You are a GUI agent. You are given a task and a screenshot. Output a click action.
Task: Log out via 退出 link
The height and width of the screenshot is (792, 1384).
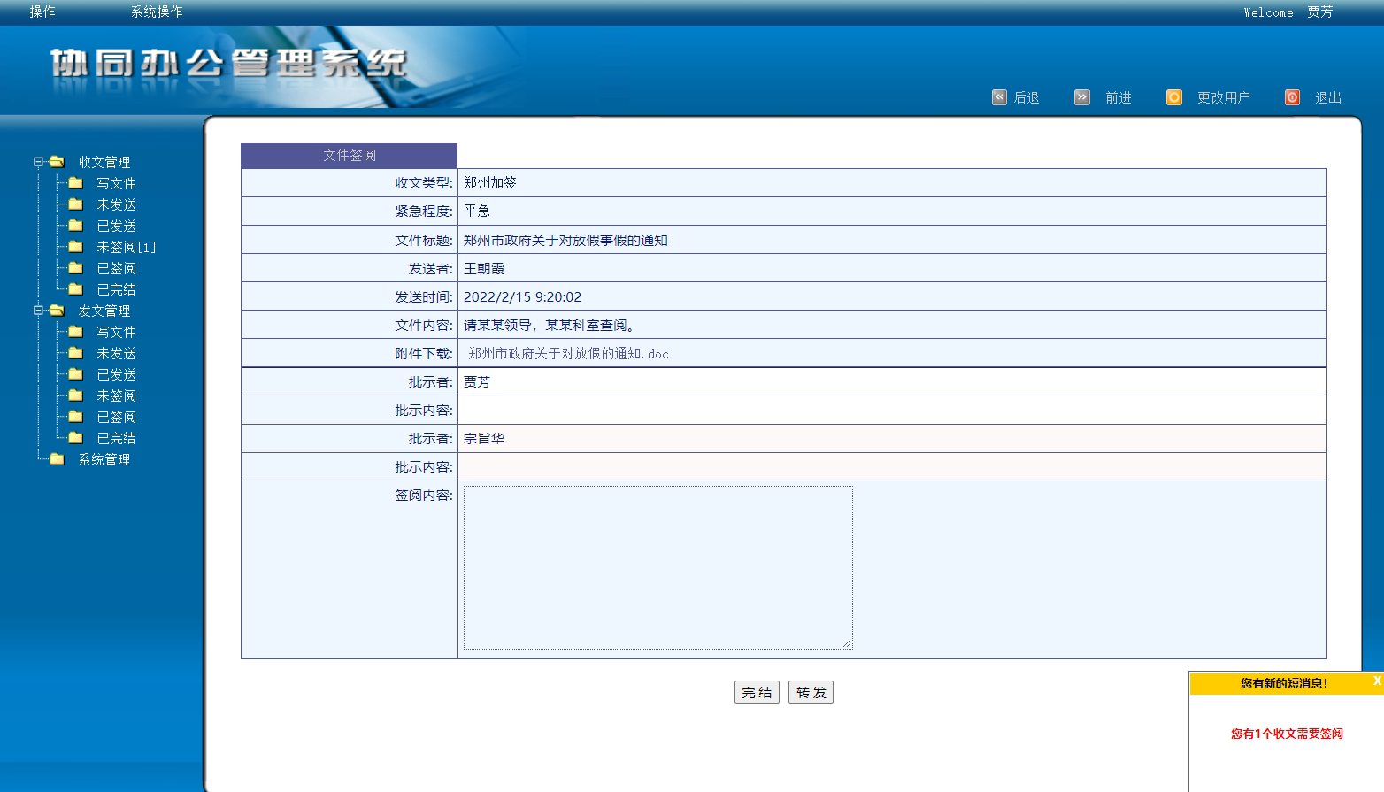pos(1328,97)
